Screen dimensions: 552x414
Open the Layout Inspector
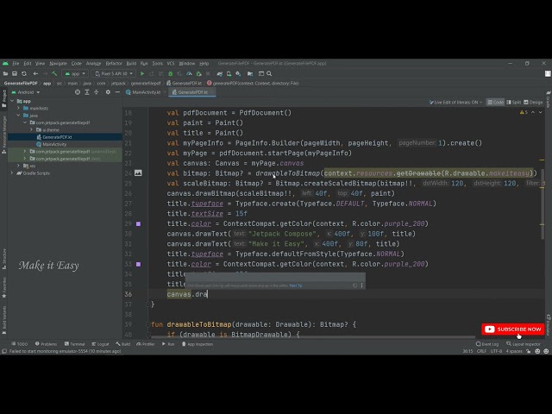pos(524,344)
